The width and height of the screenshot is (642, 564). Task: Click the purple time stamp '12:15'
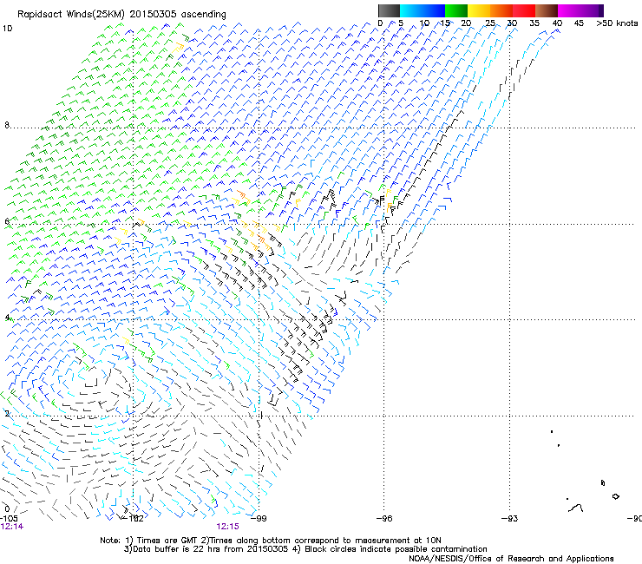tap(227, 527)
